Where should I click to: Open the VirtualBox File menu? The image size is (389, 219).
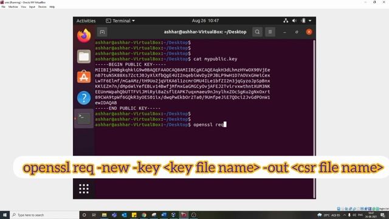click(x=4, y=7)
